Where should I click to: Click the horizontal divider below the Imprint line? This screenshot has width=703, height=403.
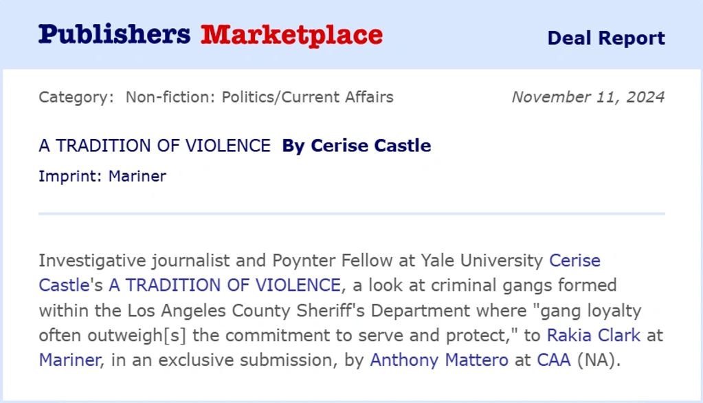[351, 214]
